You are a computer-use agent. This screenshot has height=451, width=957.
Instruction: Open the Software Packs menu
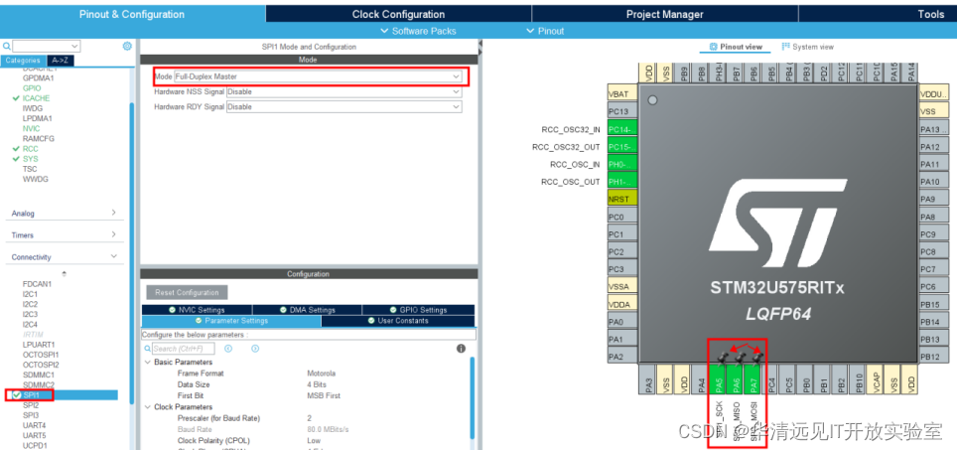point(418,31)
